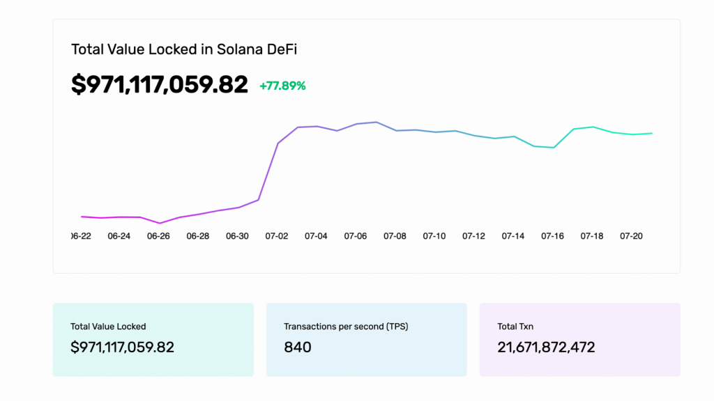Click the 07-08 chart date label
The width and height of the screenshot is (714, 401).
[x=395, y=236]
